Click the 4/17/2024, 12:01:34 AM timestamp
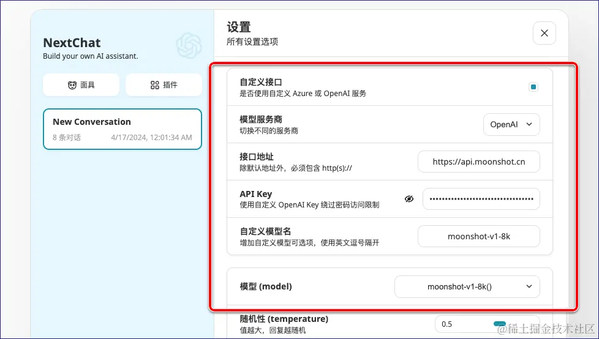599x339 pixels. [151, 138]
